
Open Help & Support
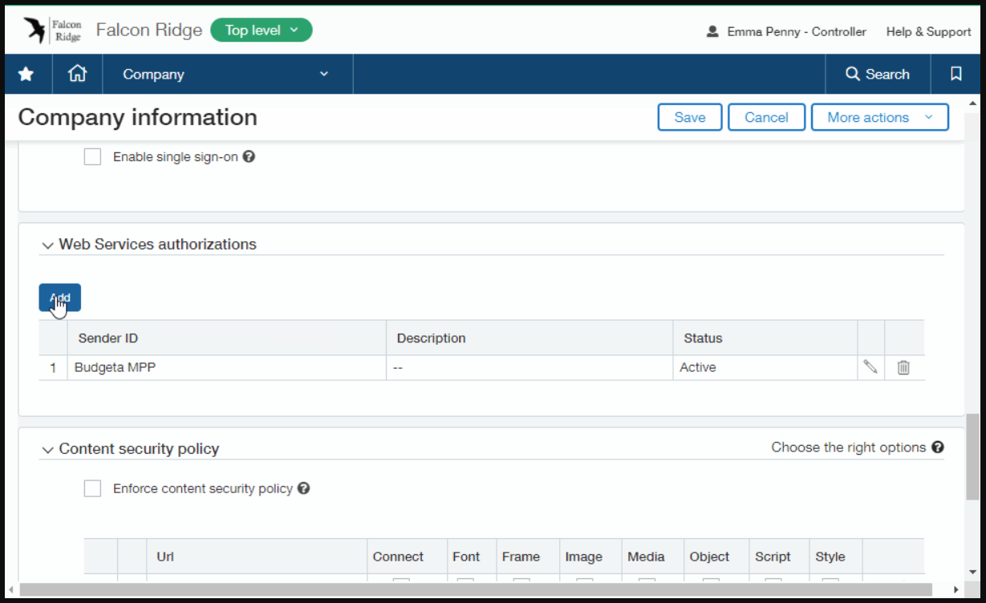927,31
